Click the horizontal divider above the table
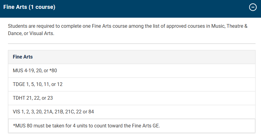Screen dimensions: 261x139 pos(131,44)
